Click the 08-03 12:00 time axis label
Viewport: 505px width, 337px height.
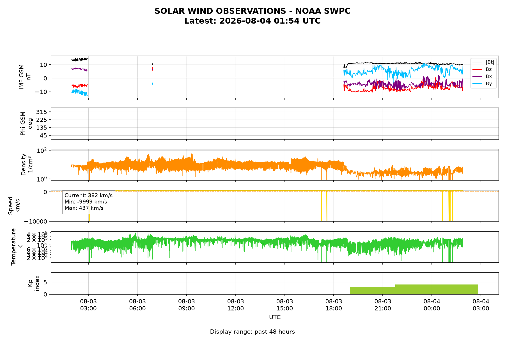(236, 305)
